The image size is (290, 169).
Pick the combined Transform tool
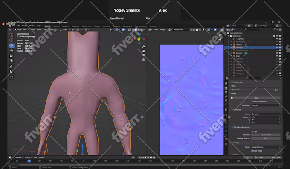(11, 61)
